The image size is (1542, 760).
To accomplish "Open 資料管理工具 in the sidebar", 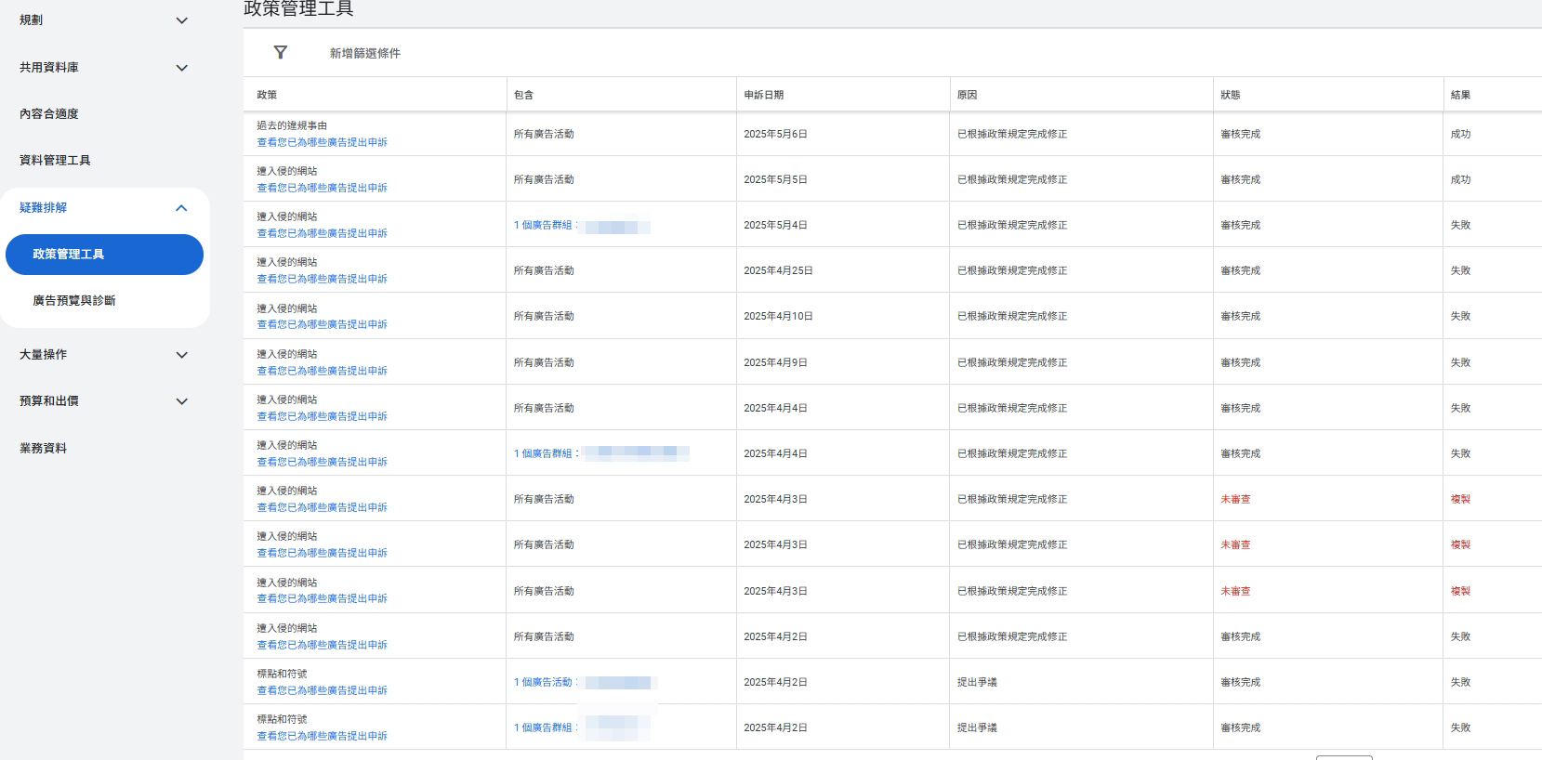I will (x=55, y=161).
